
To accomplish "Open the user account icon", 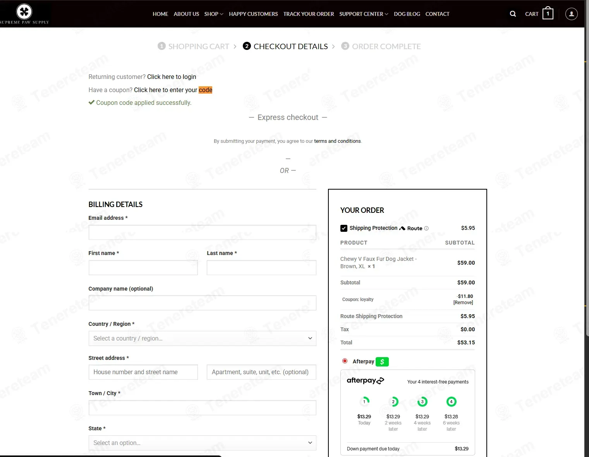I will [571, 14].
